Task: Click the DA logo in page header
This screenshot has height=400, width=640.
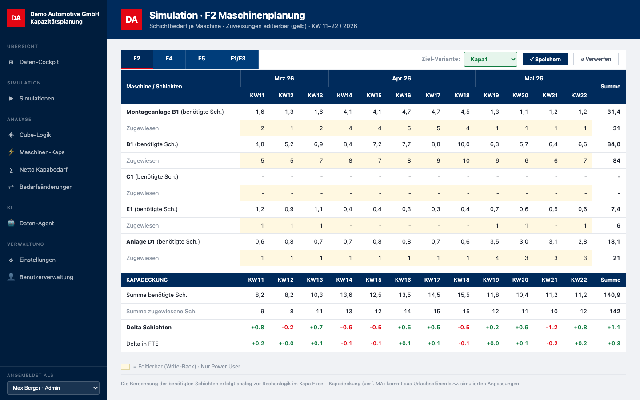Action: 132,20
